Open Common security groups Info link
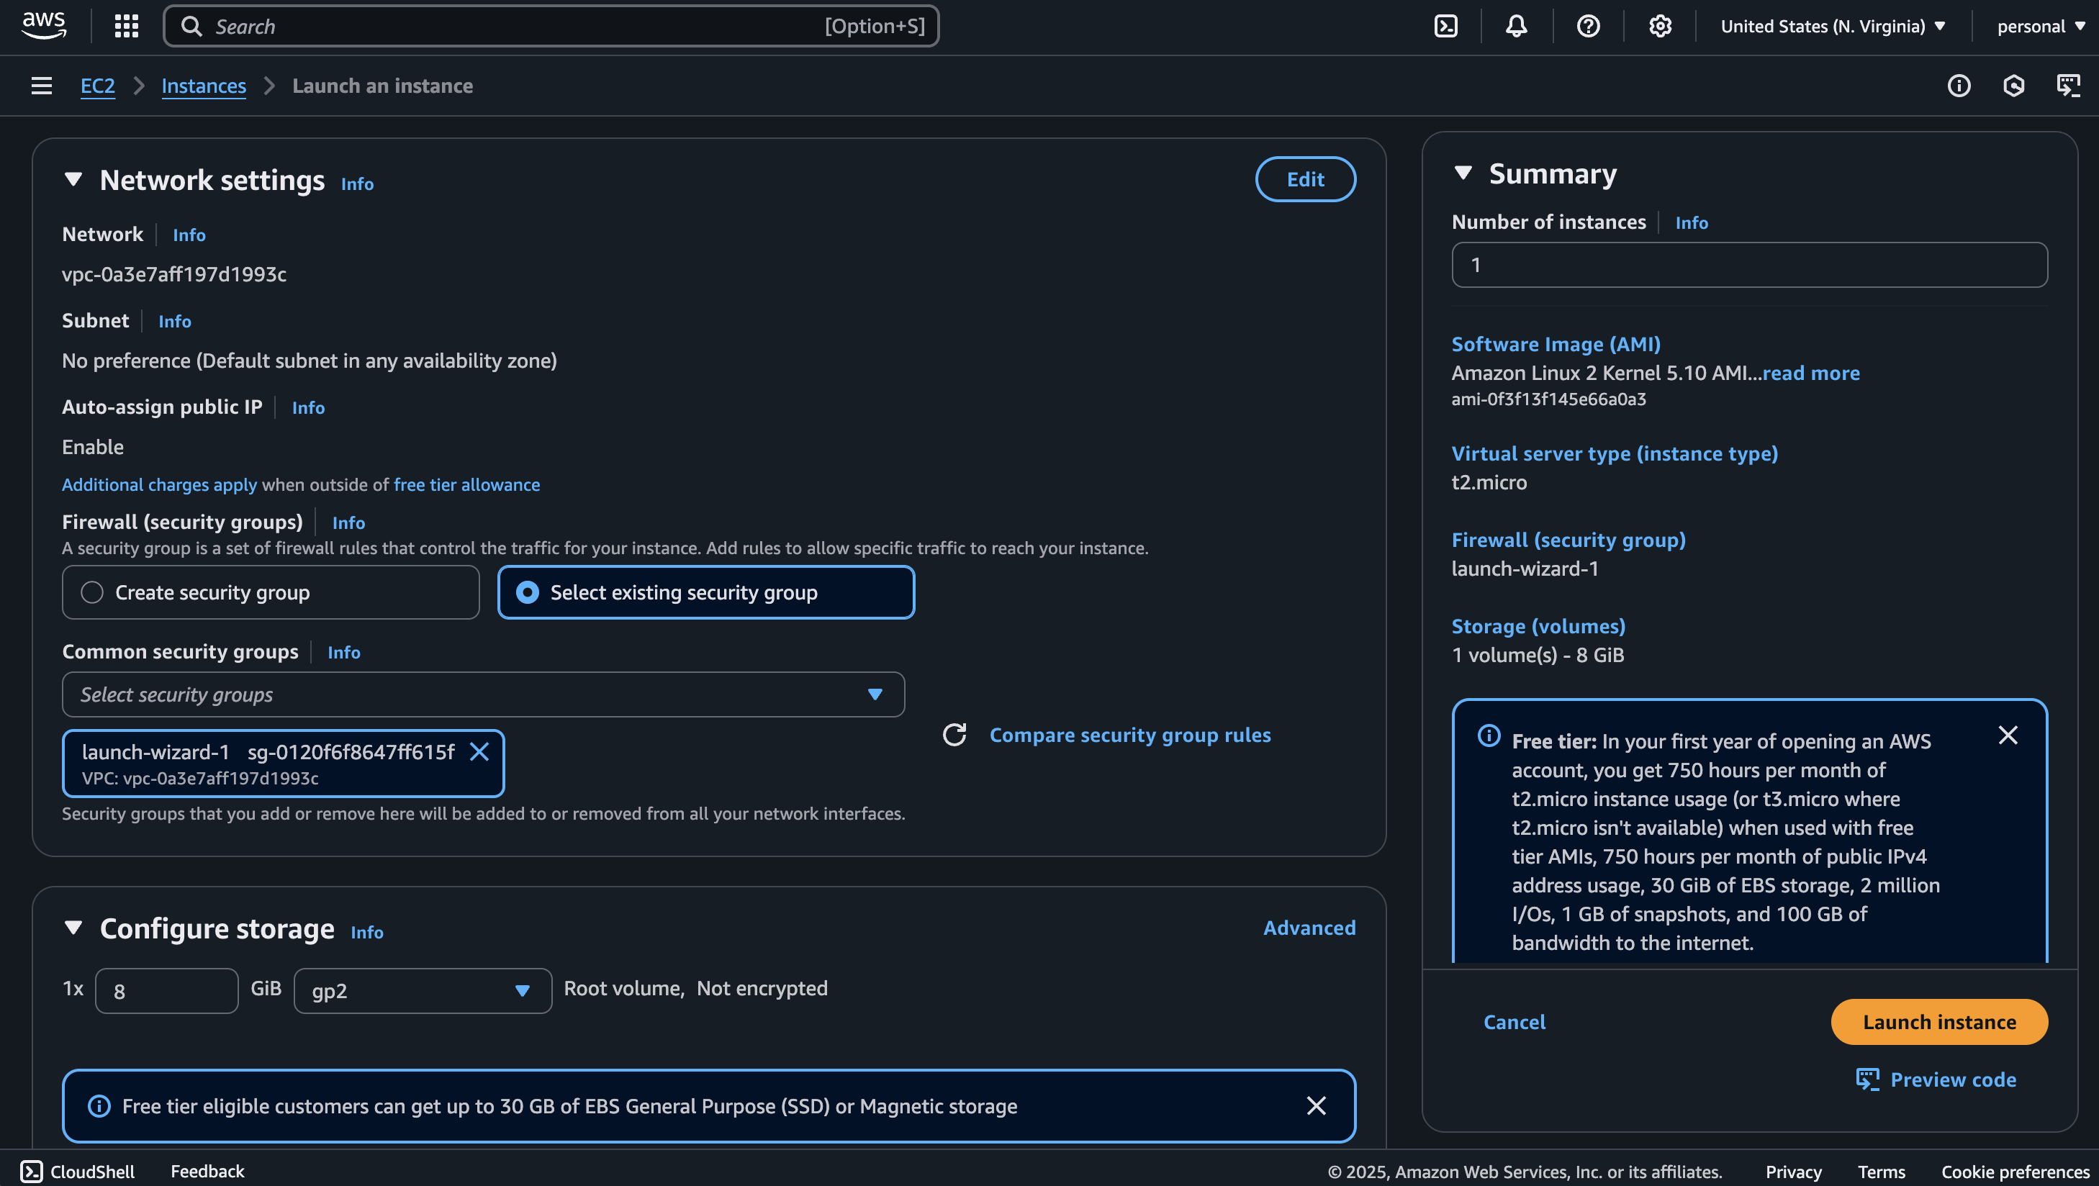This screenshot has height=1186, width=2099. [343, 653]
